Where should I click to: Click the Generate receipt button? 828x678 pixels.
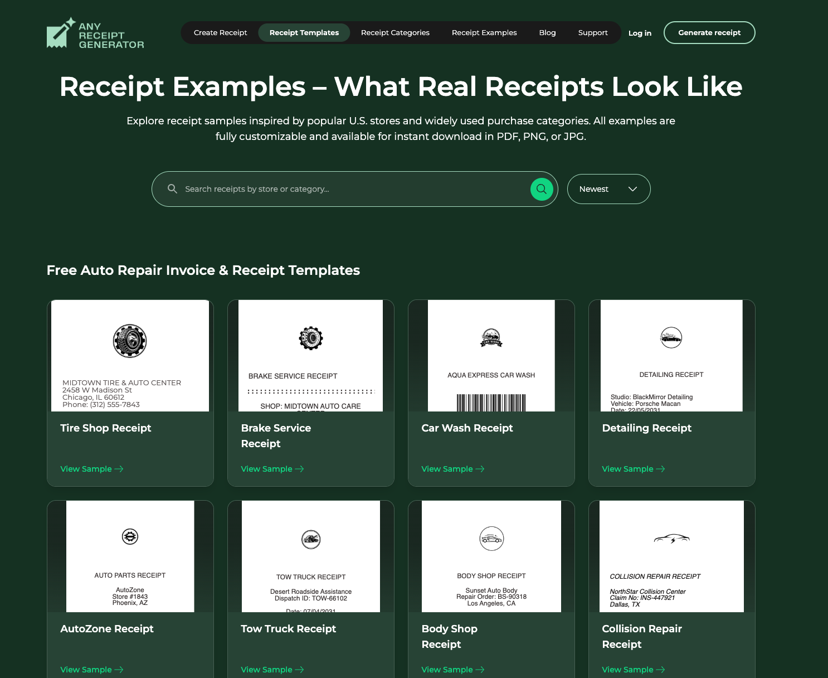pyautogui.click(x=709, y=33)
